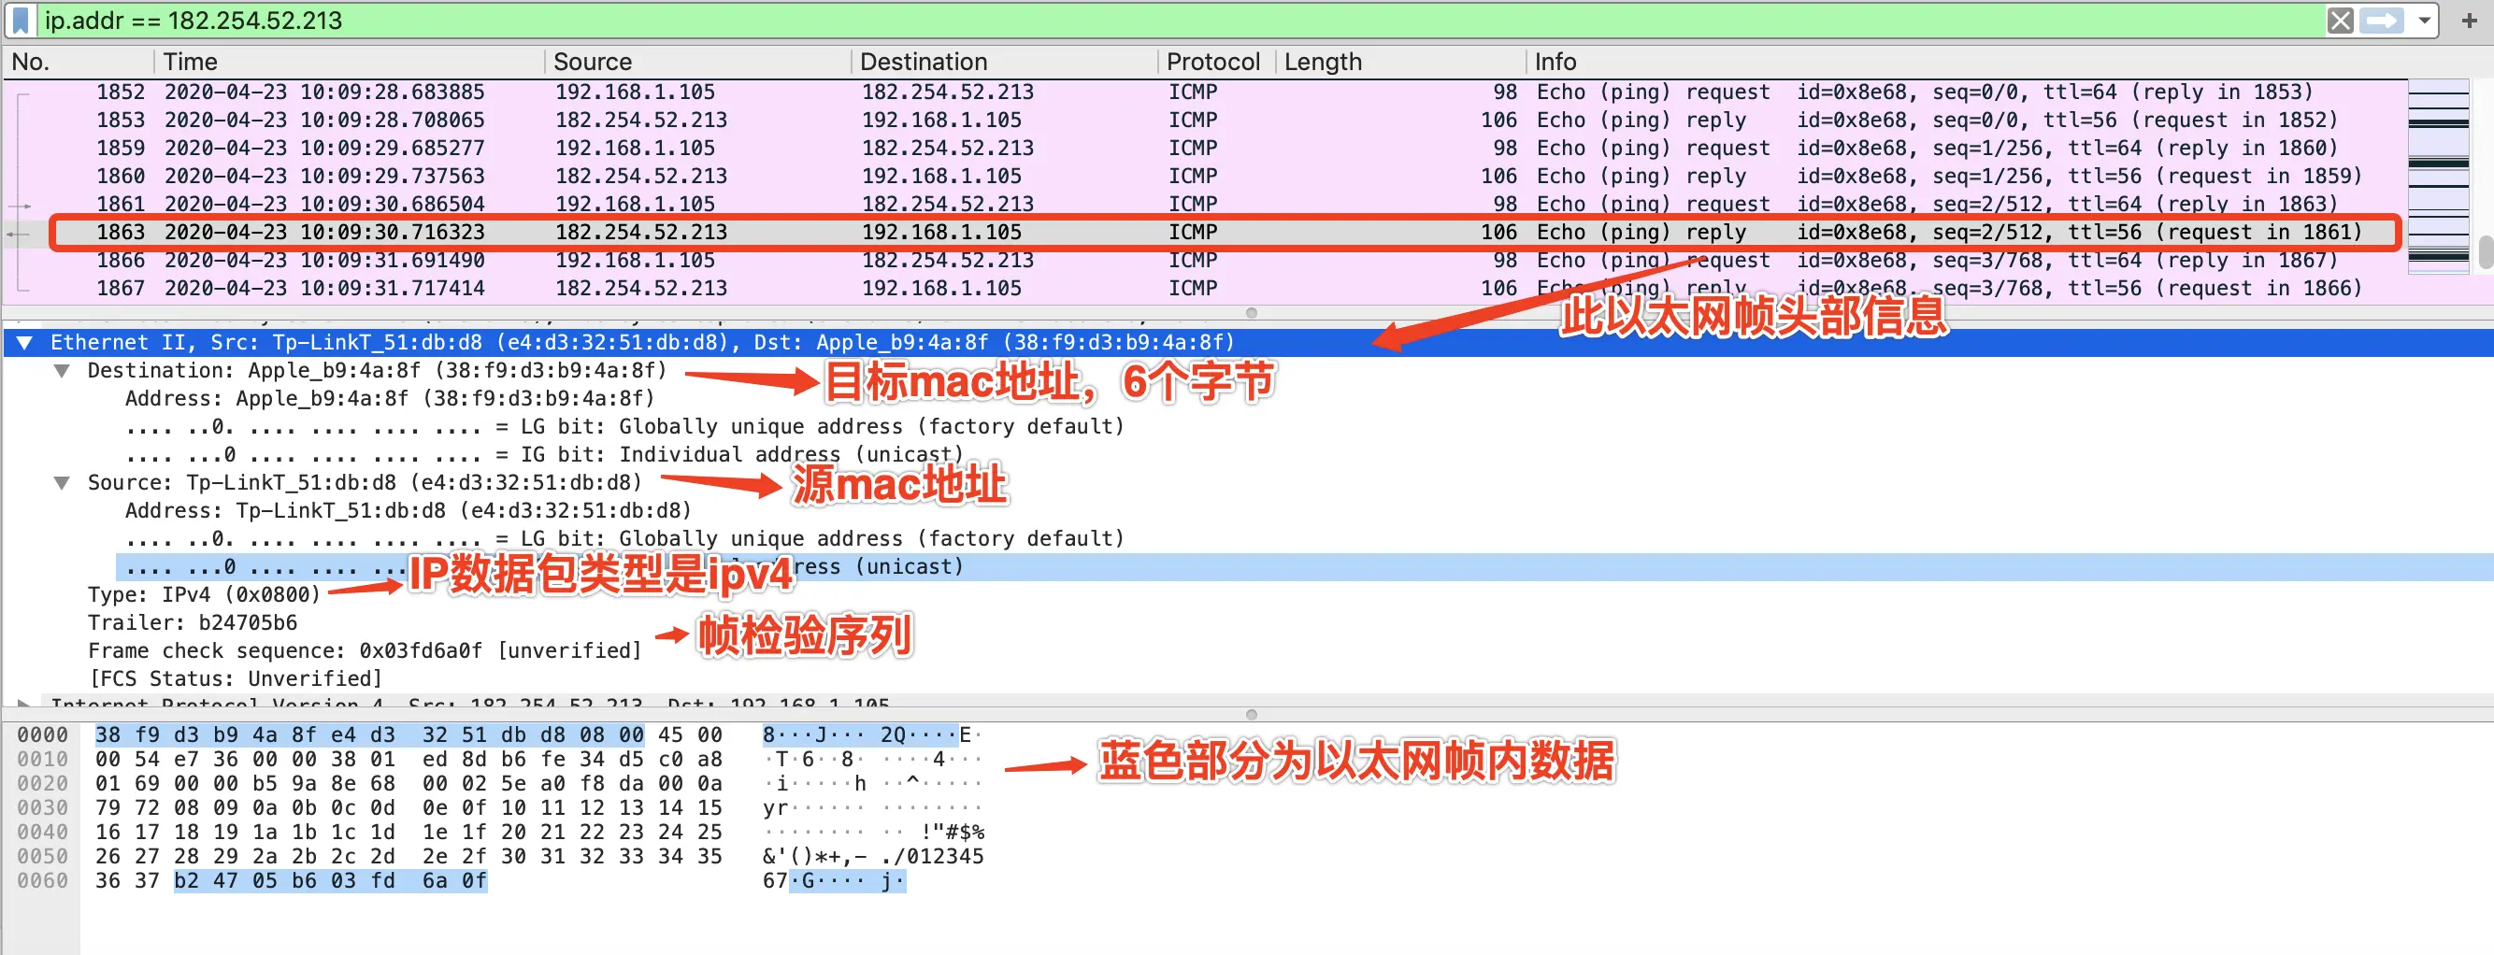This screenshot has height=955, width=2494.
Task: Open the filter history dropdown
Action: click(2425, 21)
